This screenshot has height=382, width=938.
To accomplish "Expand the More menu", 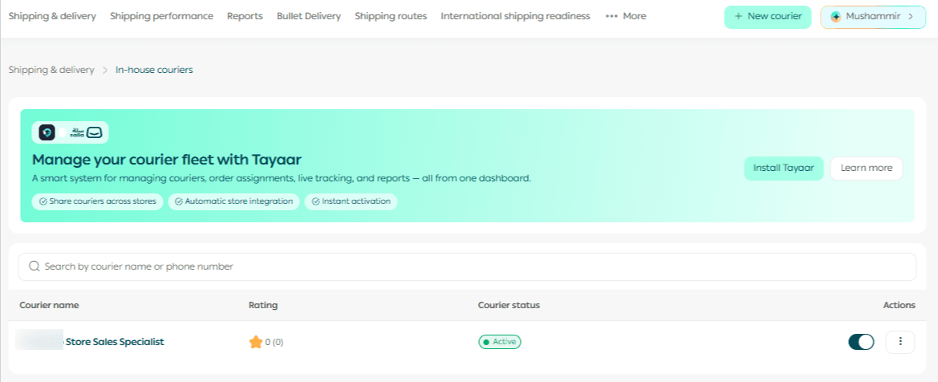I will point(626,16).
